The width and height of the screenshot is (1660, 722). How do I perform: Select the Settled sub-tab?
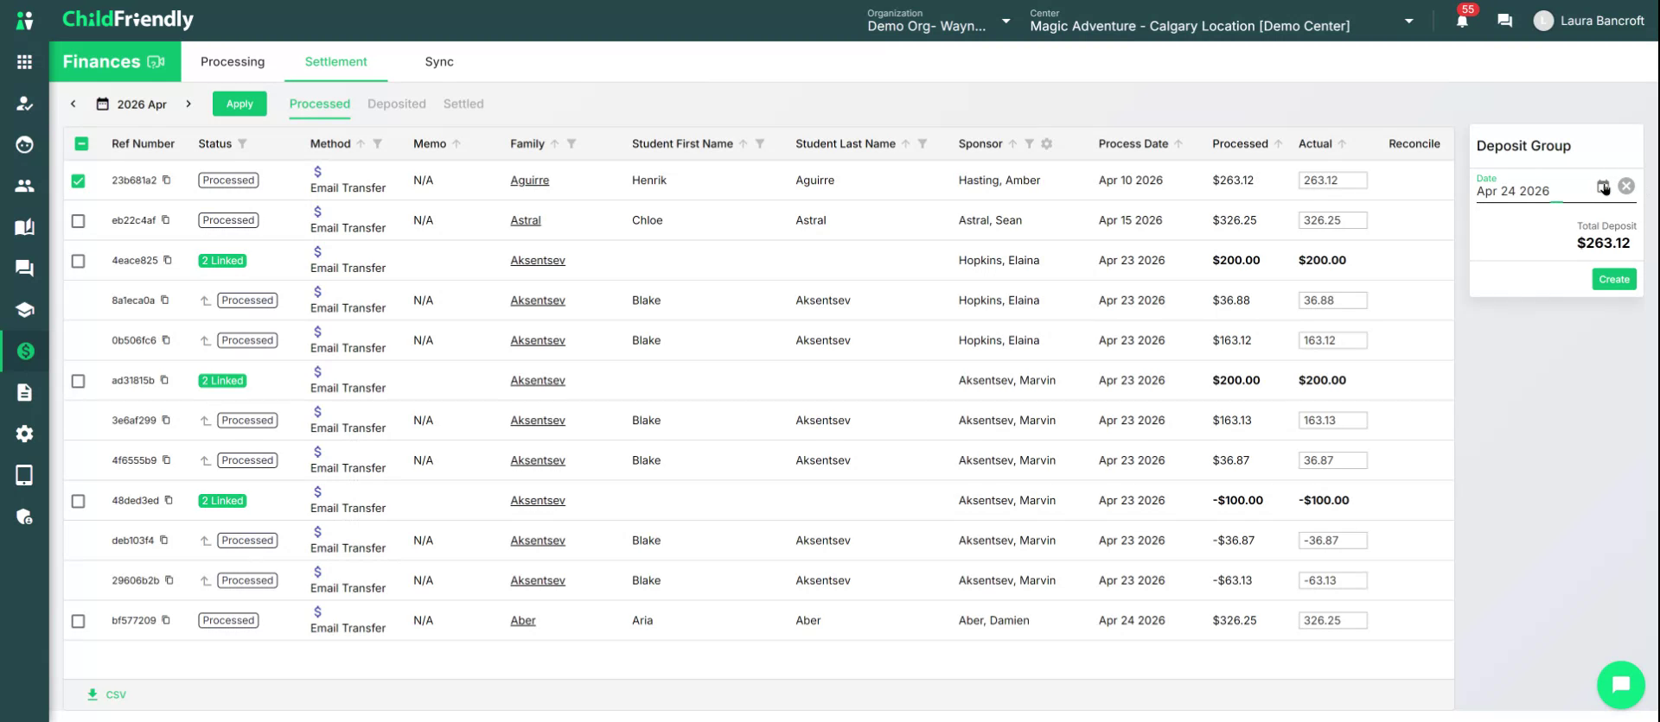(x=463, y=104)
